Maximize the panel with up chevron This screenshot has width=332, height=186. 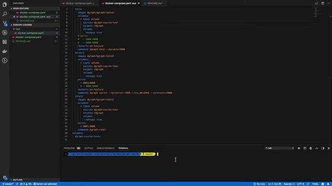point(316,148)
